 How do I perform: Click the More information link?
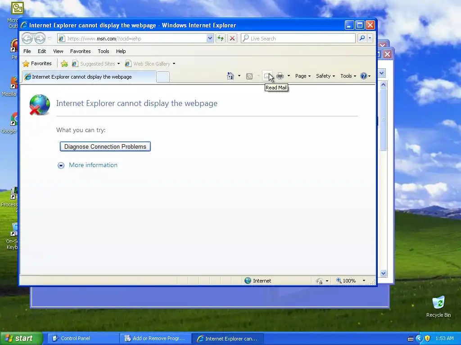pos(93,165)
